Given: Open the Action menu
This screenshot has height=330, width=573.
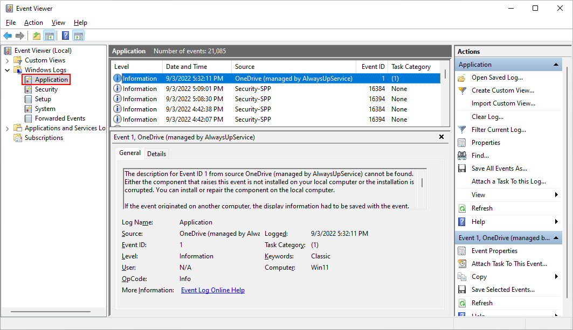Looking at the screenshot, I should pos(33,23).
